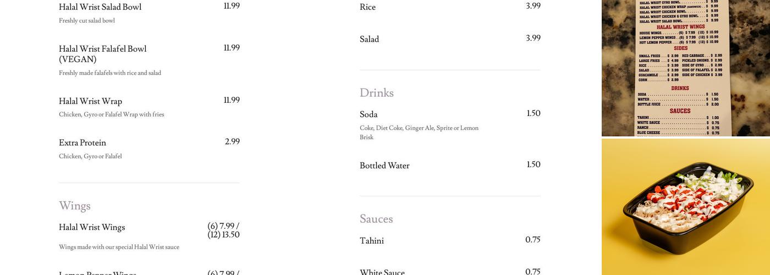Open the printed menu photo thumbnail
Screen dimensions: 770x275
point(685,68)
